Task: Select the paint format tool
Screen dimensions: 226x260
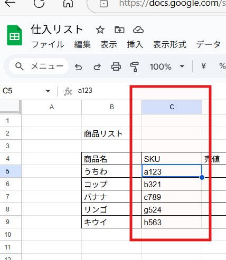Action: click(x=135, y=67)
